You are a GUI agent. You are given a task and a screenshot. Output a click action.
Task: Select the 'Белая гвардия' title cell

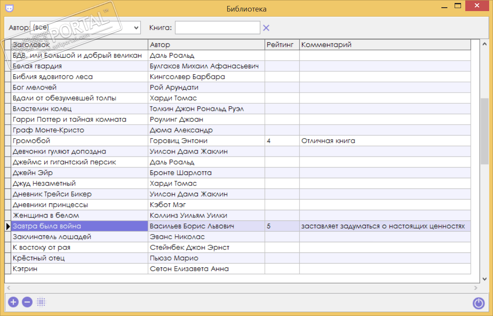click(x=79, y=66)
